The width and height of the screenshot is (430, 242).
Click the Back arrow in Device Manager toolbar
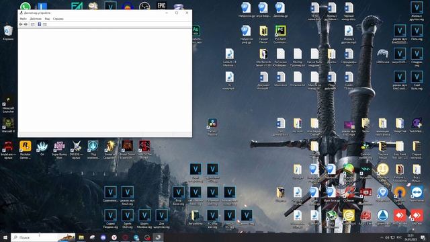click(x=21, y=24)
